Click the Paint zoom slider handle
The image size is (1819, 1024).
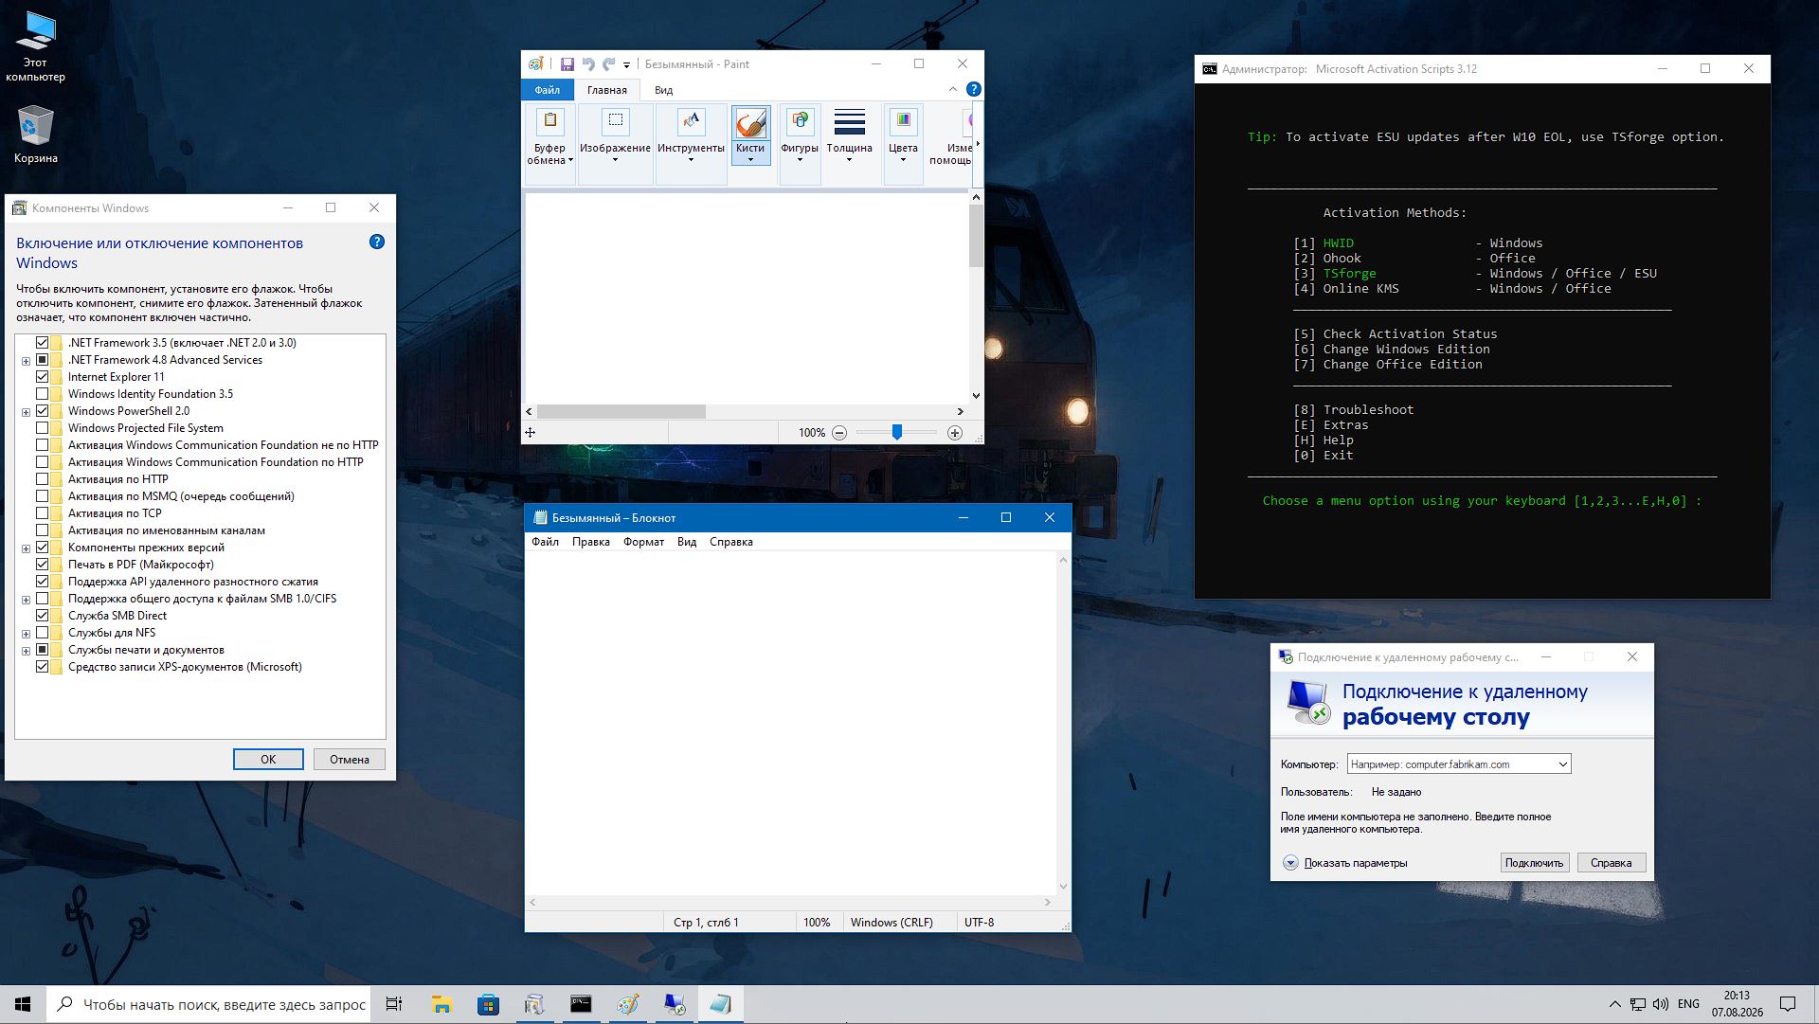coord(896,432)
